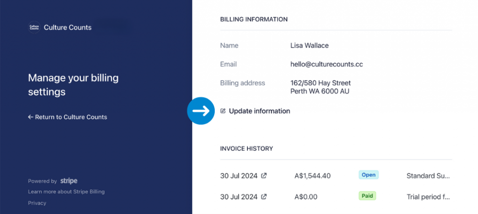Open external link icon for A$0.00 invoice
The image size is (478, 214).
pyautogui.click(x=264, y=197)
